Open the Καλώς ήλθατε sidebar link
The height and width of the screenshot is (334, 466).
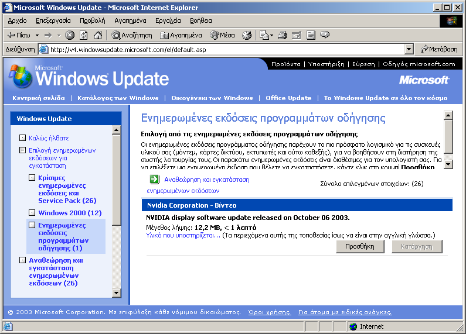(49, 138)
